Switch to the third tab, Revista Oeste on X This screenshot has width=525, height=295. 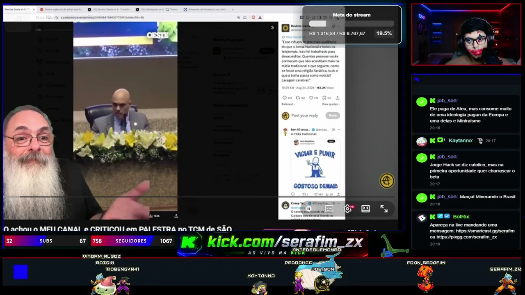tap(110, 9)
